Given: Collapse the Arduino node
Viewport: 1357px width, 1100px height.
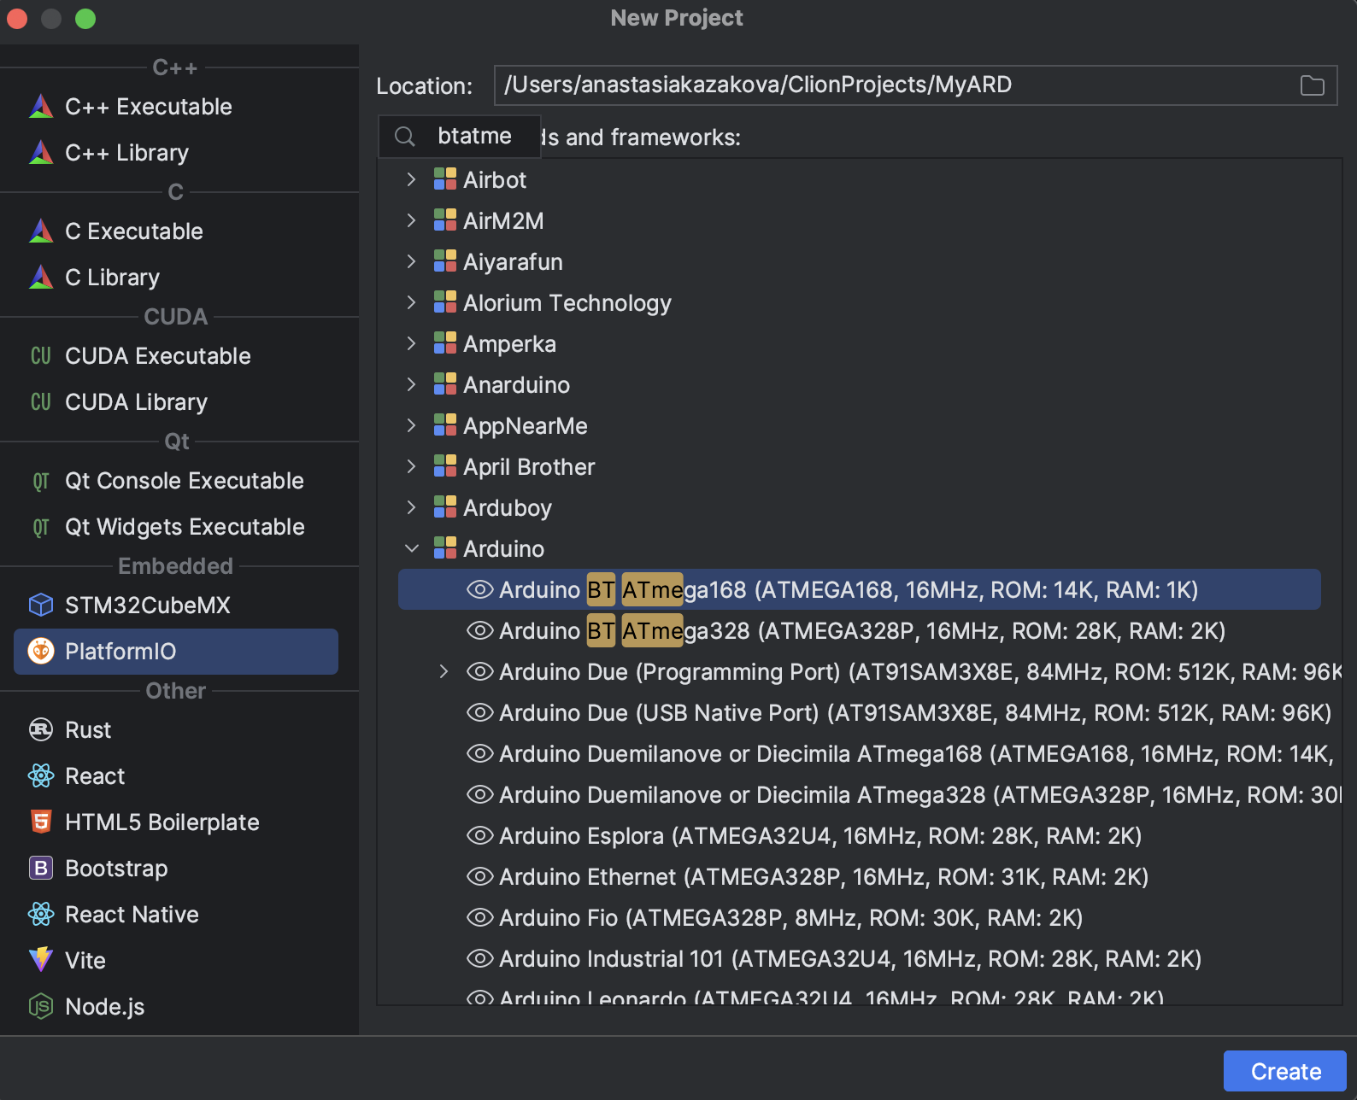Looking at the screenshot, I should [x=412, y=548].
